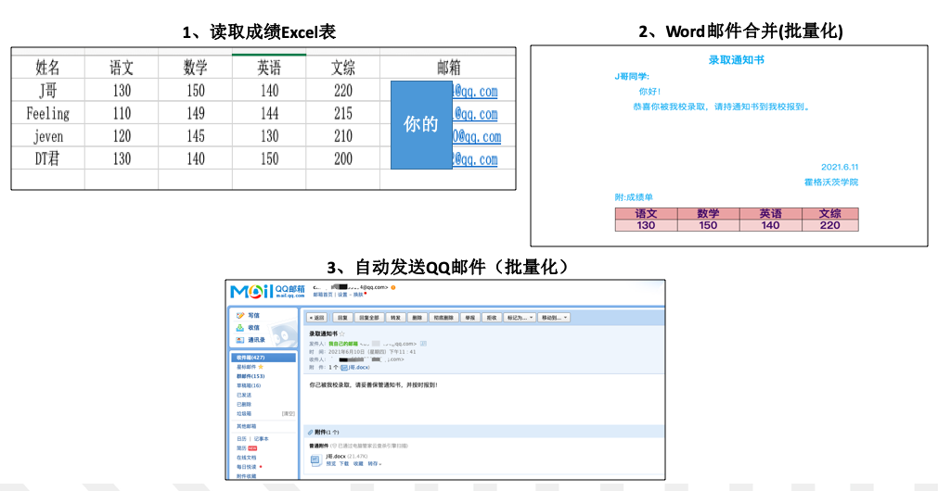The height and width of the screenshot is (491, 938).
Task: Click the J哥.docx attachment file icon
Action: [x=315, y=460]
